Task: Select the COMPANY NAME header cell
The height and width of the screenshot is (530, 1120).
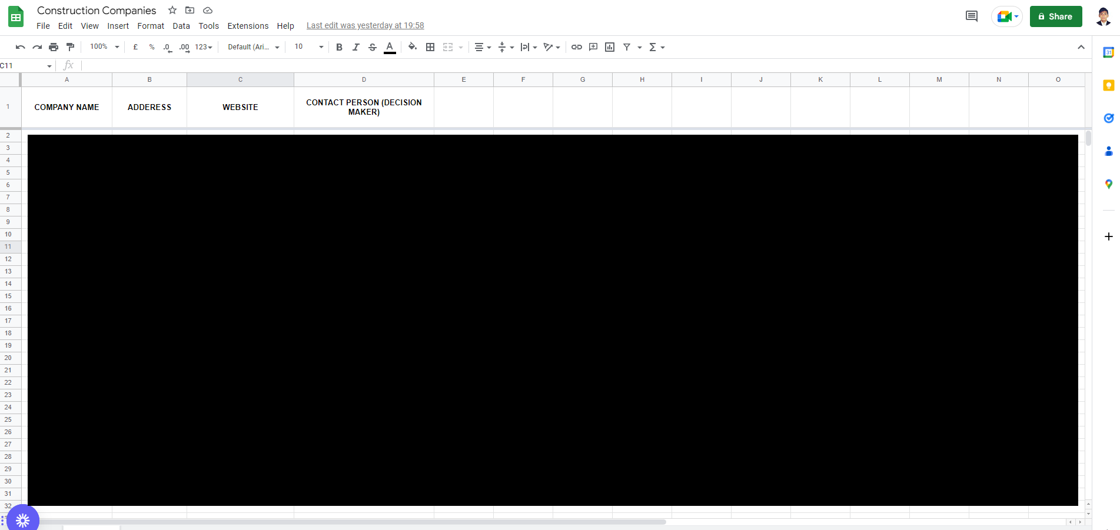Action: (67, 107)
